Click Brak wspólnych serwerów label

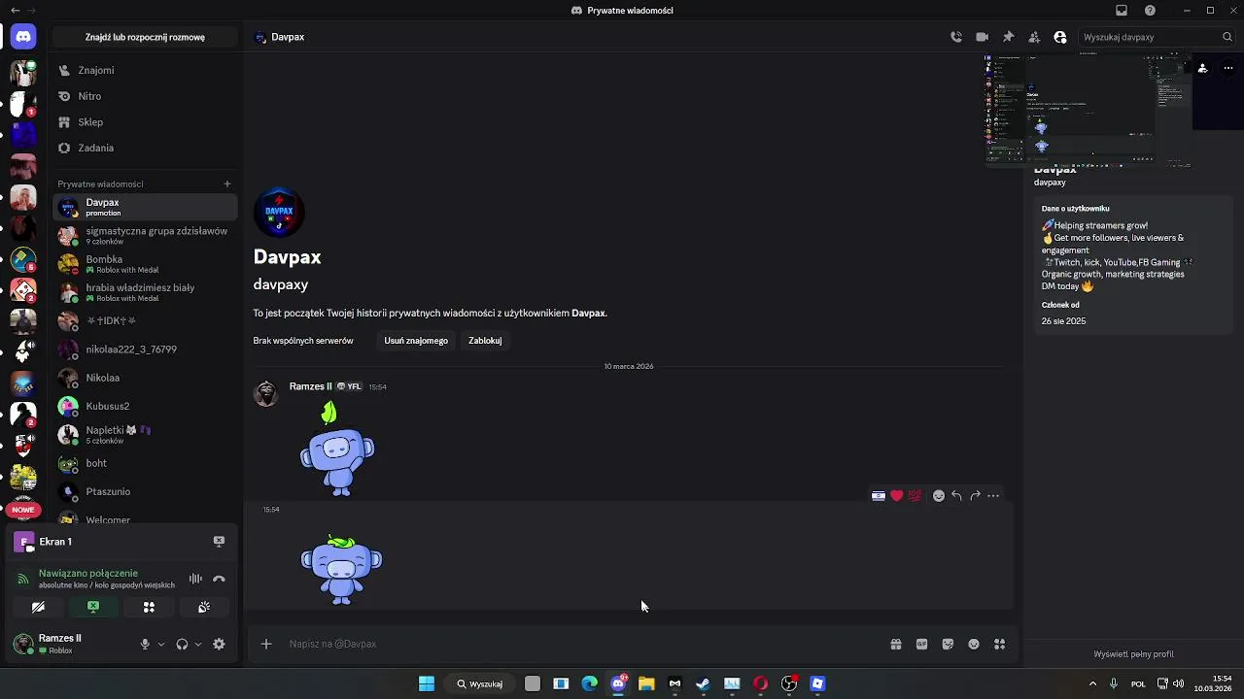click(303, 341)
